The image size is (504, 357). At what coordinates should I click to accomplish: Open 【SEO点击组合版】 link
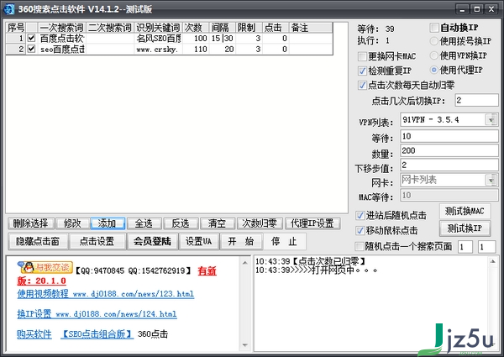(97, 334)
